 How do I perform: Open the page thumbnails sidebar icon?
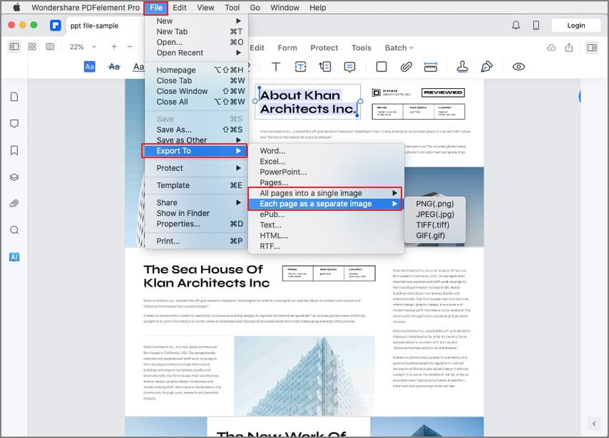(x=14, y=97)
